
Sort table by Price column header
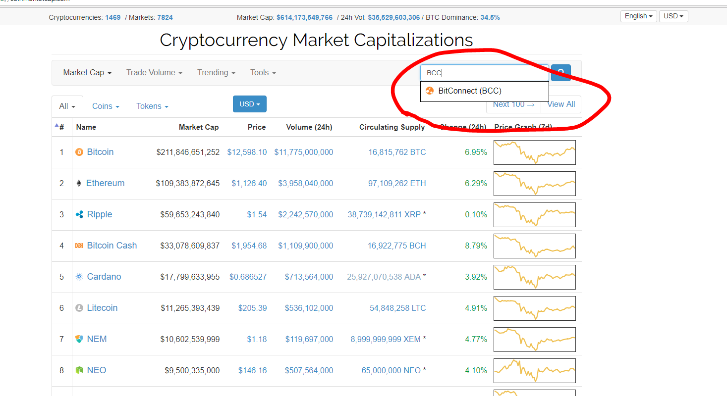tap(257, 127)
